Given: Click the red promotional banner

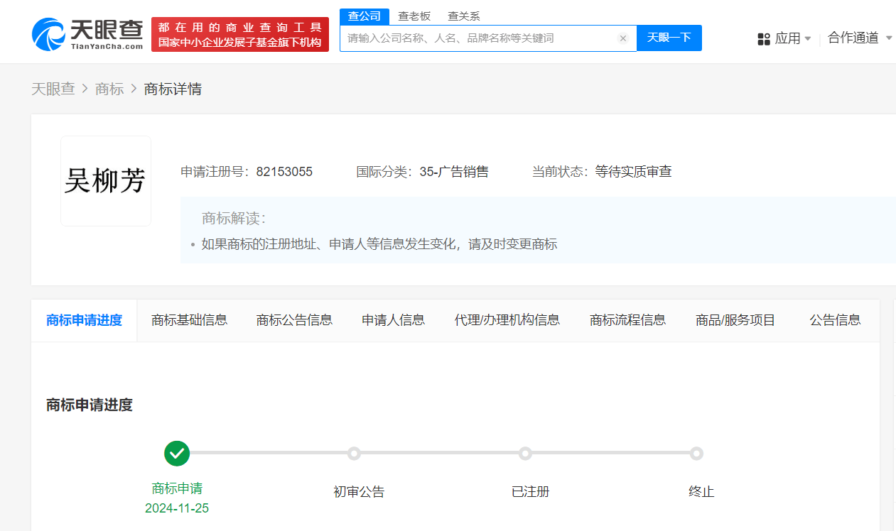Looking at the screenshot, I should [x=240, y=35].
